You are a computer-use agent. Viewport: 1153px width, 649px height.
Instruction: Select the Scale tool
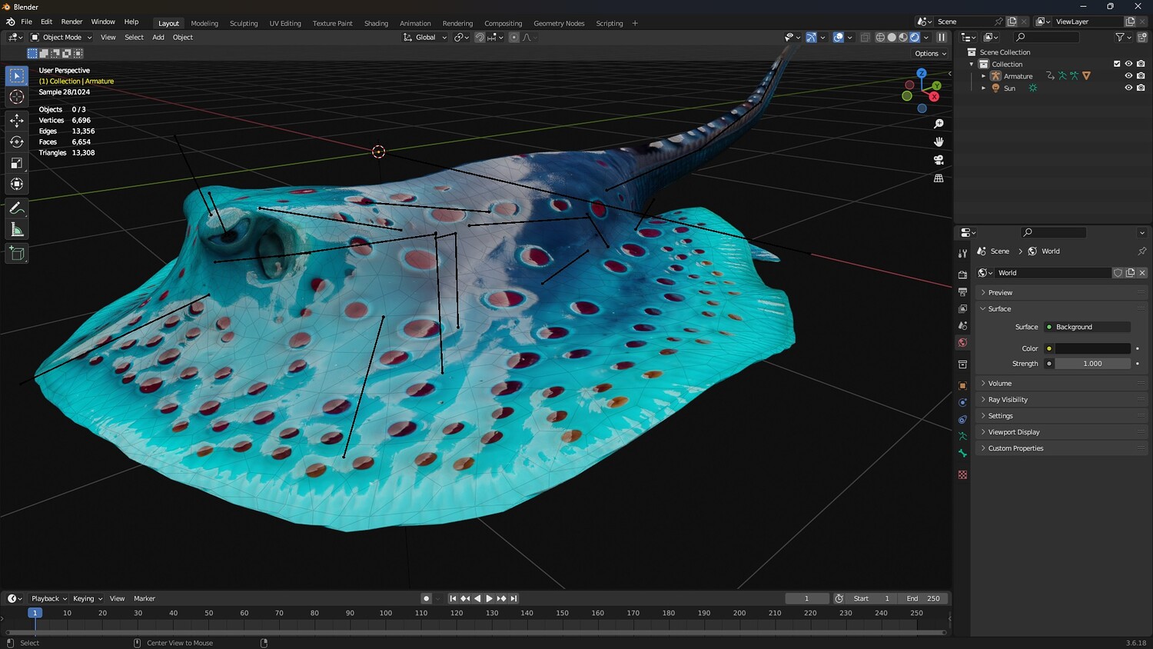tap(16, 163)
